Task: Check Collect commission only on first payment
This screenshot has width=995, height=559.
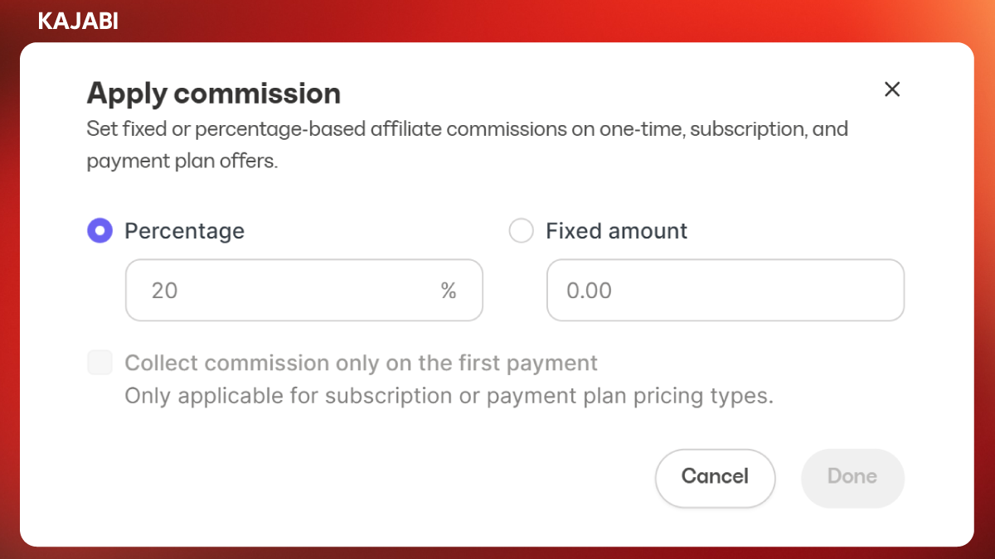Action: [99, 363]
